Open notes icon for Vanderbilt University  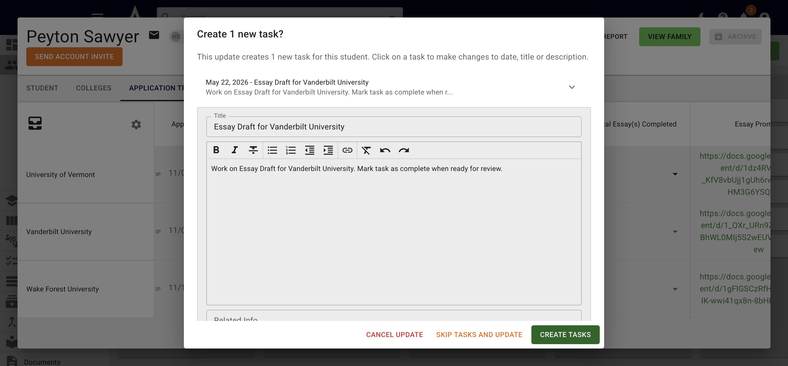coord(158,232)
